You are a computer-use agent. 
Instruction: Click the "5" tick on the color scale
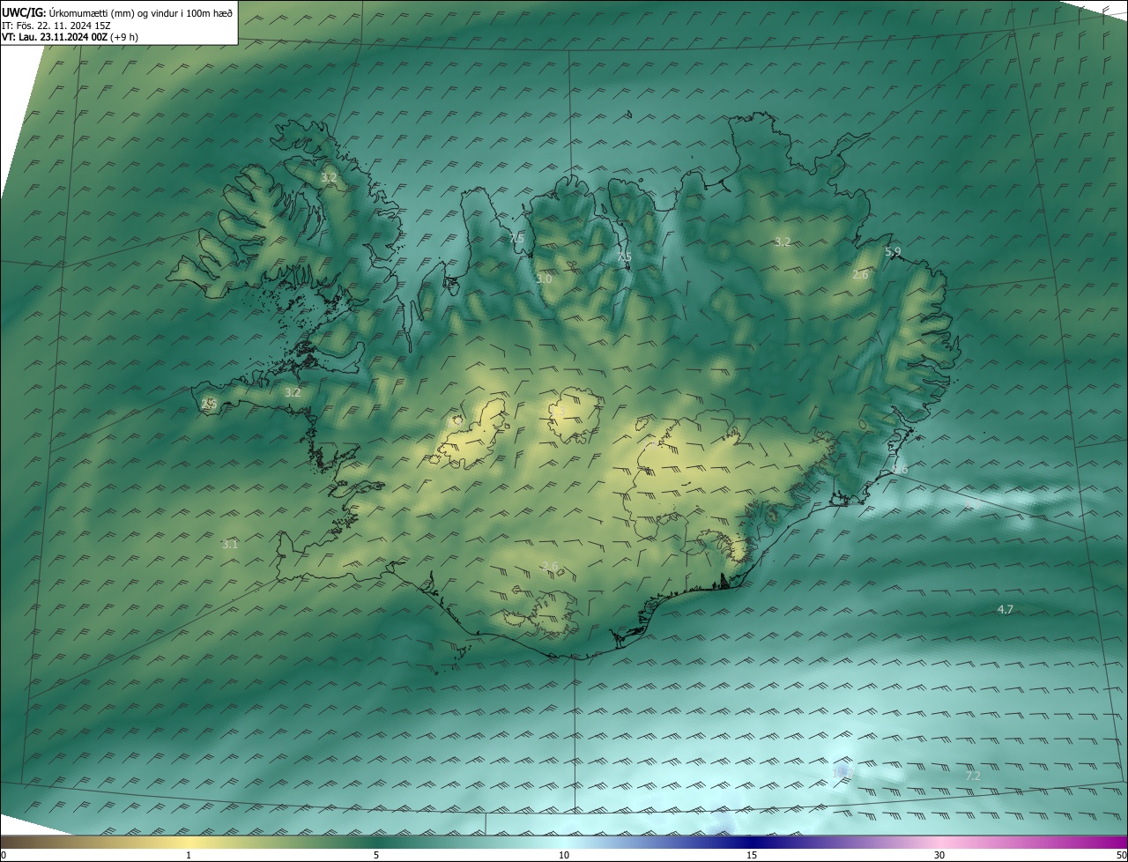point(376,855)
